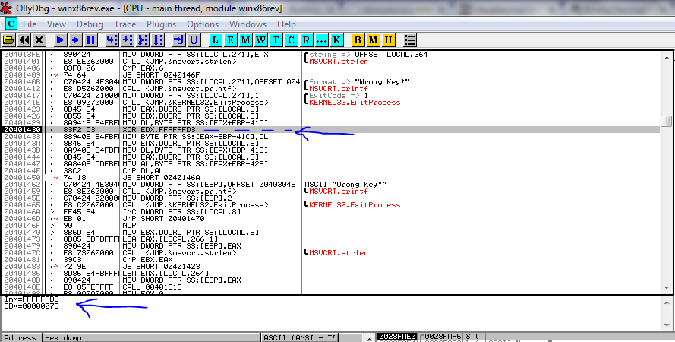
Task: Open the View menu
Action: click(x=56, y=24)
